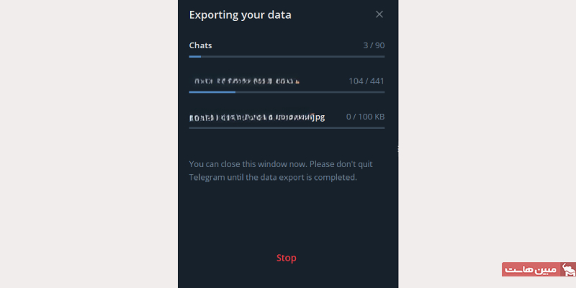Click the 104 / 441 message counter

click(x=366, y=81)
